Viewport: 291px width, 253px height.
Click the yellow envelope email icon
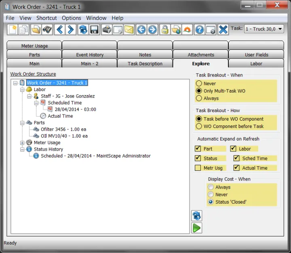pos(129,30)
